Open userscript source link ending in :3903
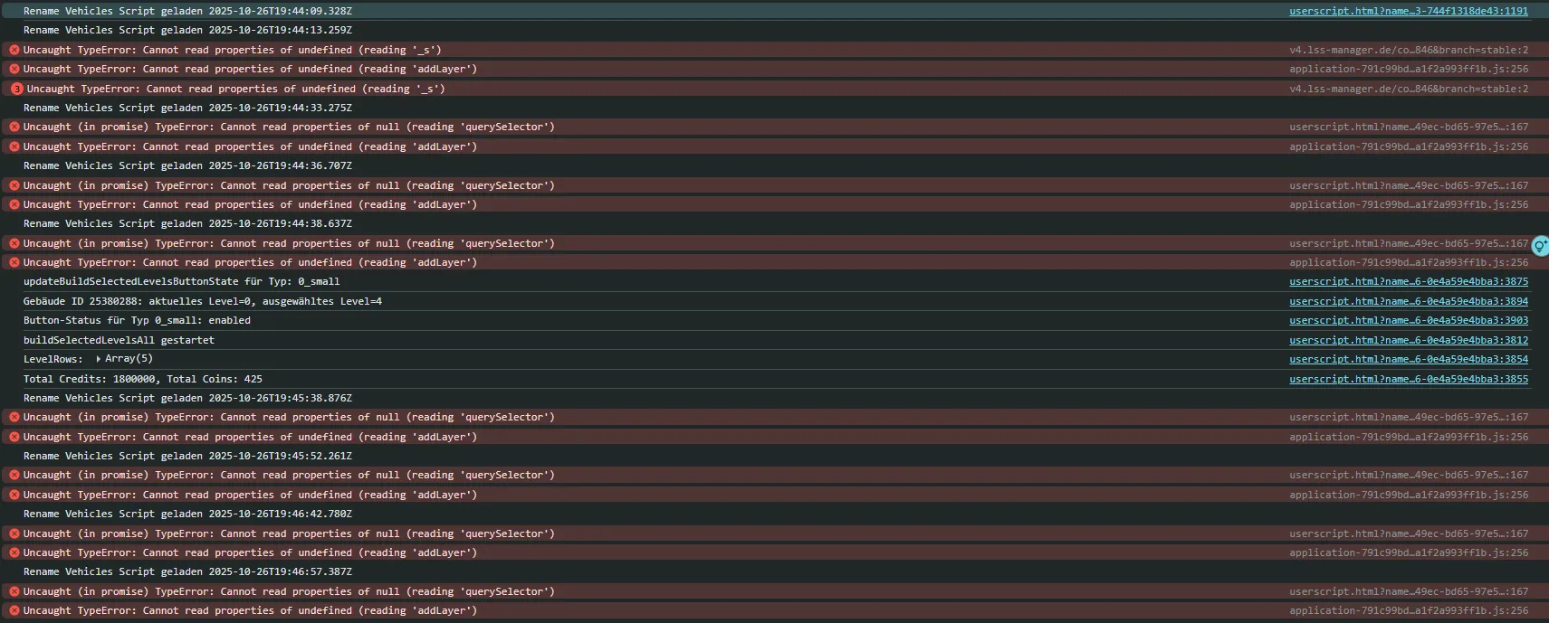This screenshot has height=623, width=1549. coord(1408,320)
